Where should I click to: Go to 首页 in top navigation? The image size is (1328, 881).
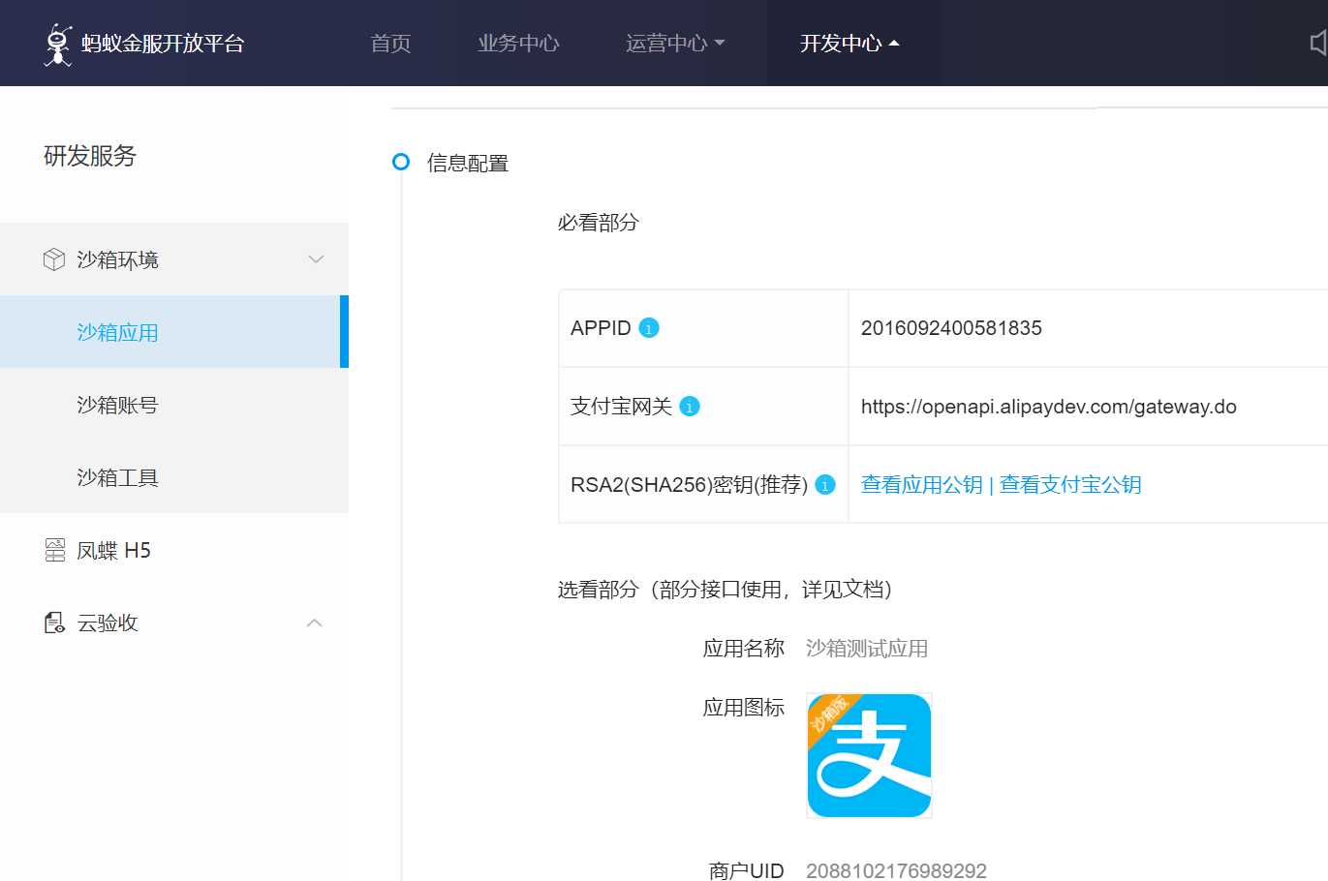pos(391,44)
